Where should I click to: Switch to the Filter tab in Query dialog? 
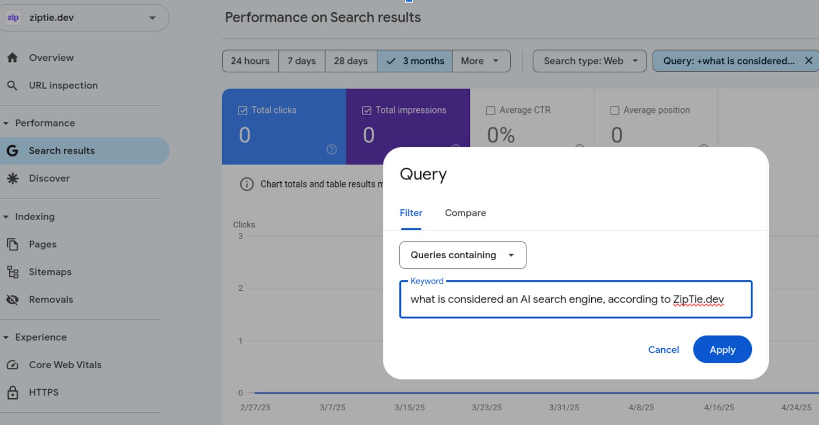(x=411, y=213)
